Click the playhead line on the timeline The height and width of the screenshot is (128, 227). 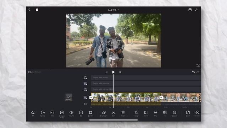113,91
